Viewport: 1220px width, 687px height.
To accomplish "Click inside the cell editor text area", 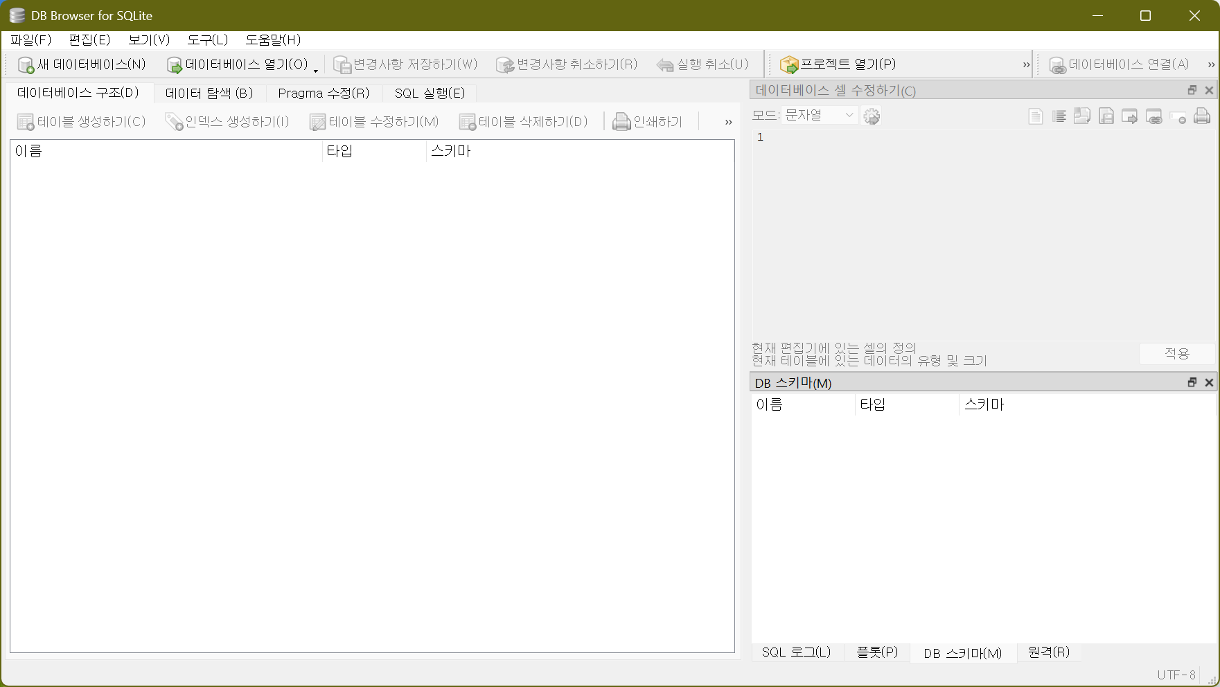I will pyautogui.click(x=984, y=235).
